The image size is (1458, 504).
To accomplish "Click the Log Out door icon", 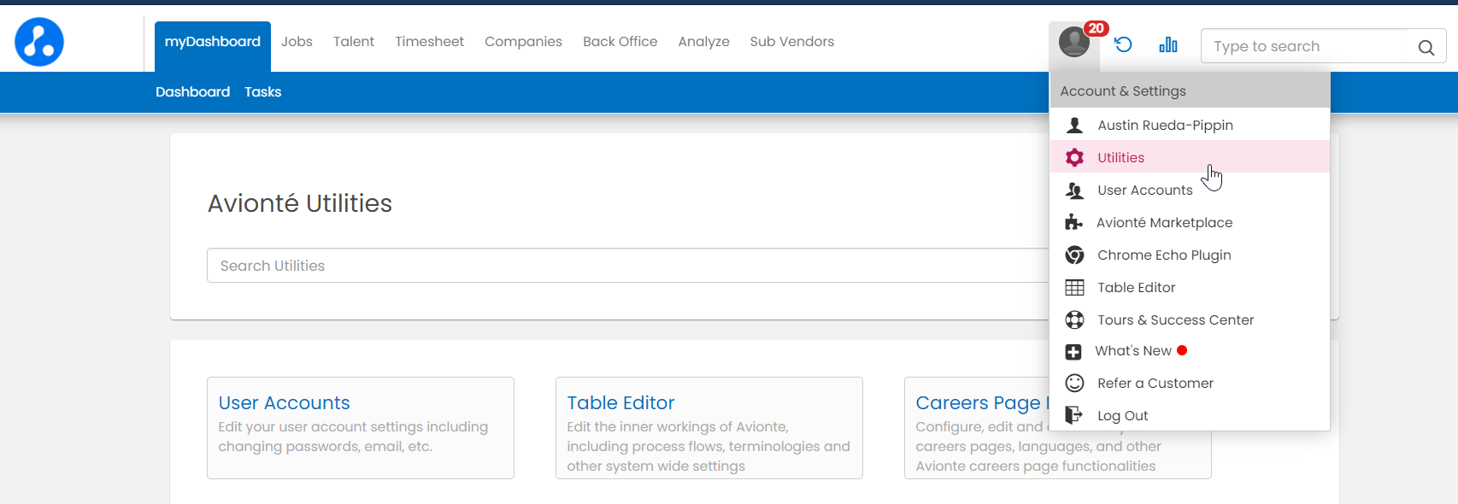I will point(1073,416).
